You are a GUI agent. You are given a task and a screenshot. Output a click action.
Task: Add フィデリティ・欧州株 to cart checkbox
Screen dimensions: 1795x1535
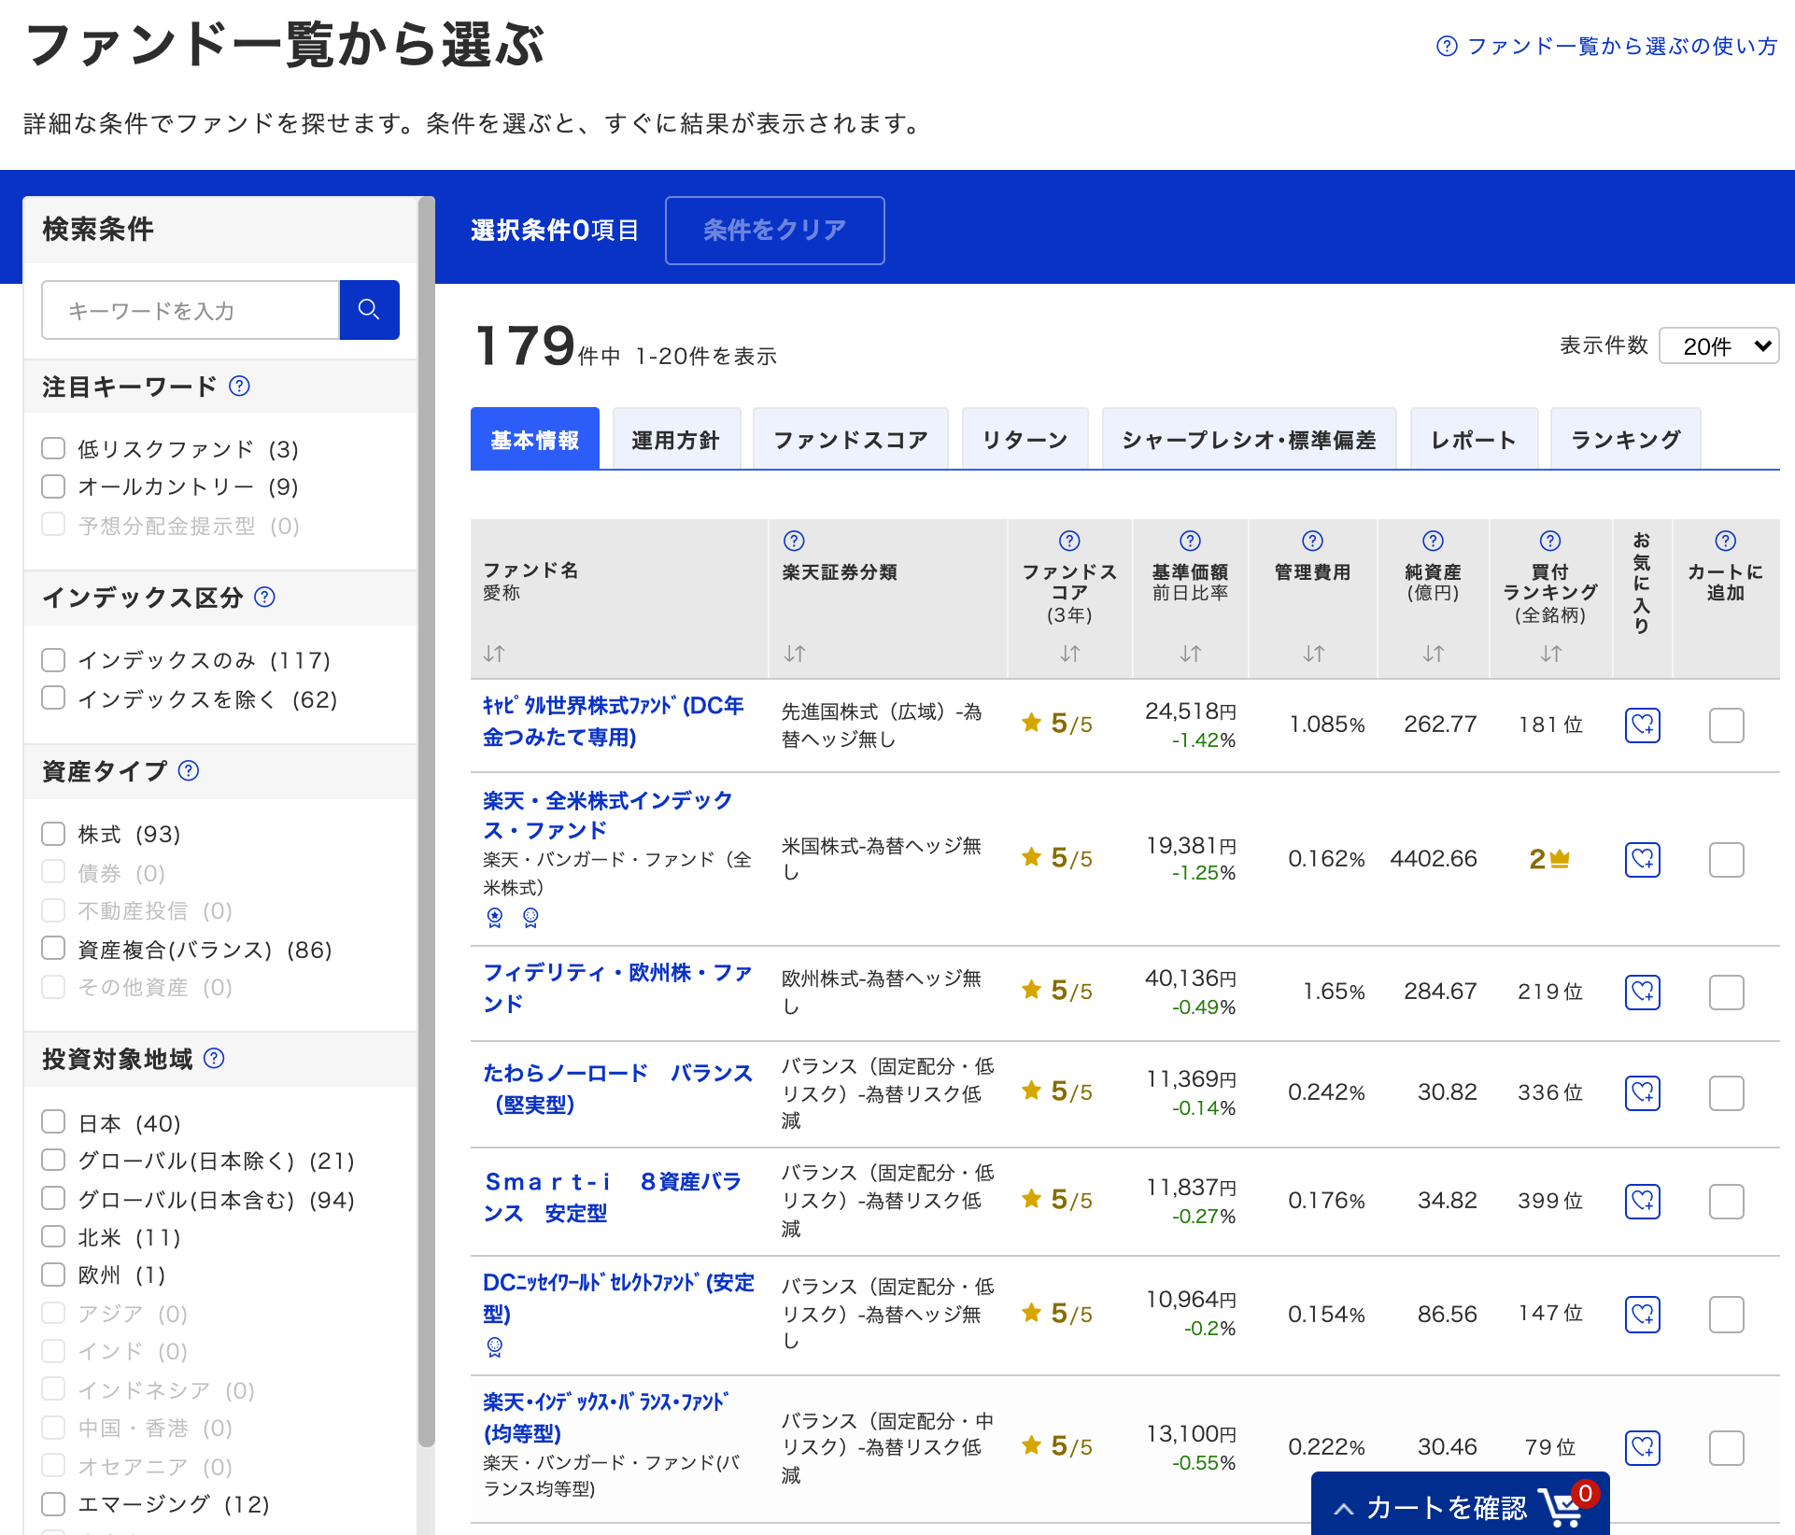[1727, 992]
